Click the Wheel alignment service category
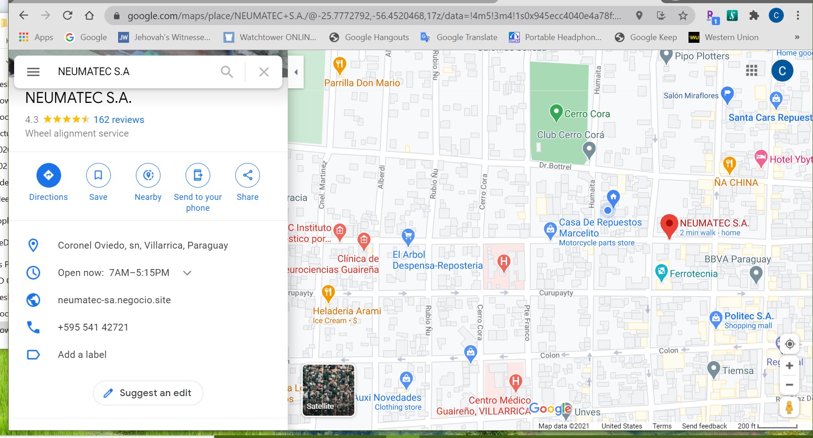This screenshot has width=813, height=438. [x=77, y=133]
